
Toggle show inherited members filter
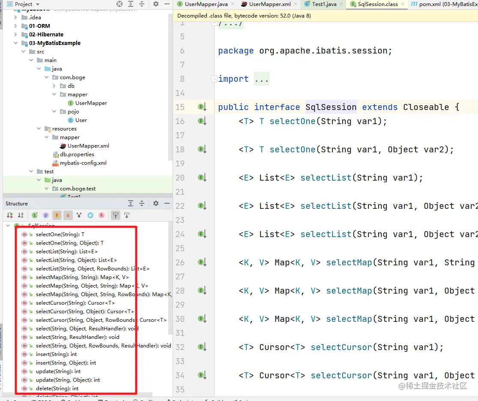[x=35, y=215]
